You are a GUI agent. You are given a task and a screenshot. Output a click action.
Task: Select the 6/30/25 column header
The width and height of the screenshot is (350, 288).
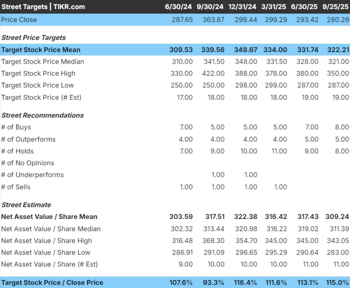pyautogui.click(x=304, y=7)
